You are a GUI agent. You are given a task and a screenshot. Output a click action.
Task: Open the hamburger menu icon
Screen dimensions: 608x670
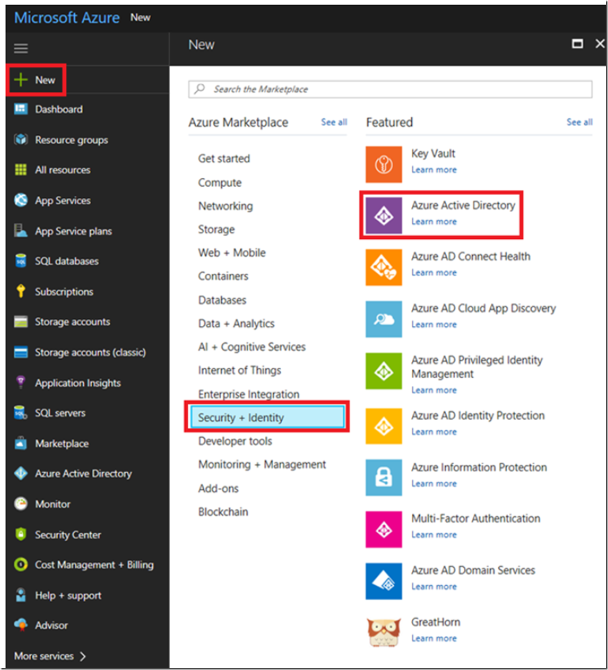coord(21,48)
